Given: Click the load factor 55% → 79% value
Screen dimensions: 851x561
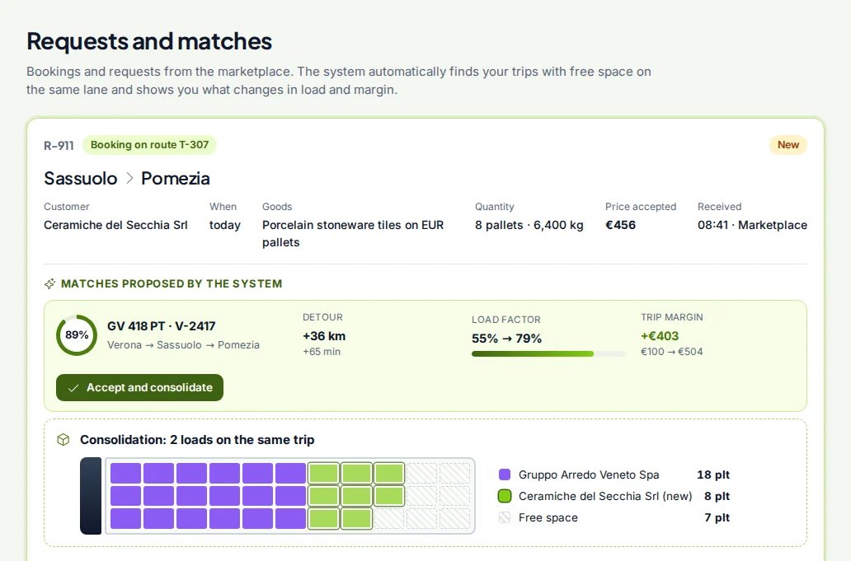Looking at the screenshot, I should tap(506, 339).
